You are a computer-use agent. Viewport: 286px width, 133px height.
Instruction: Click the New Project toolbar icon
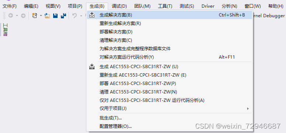coord(34,16)
